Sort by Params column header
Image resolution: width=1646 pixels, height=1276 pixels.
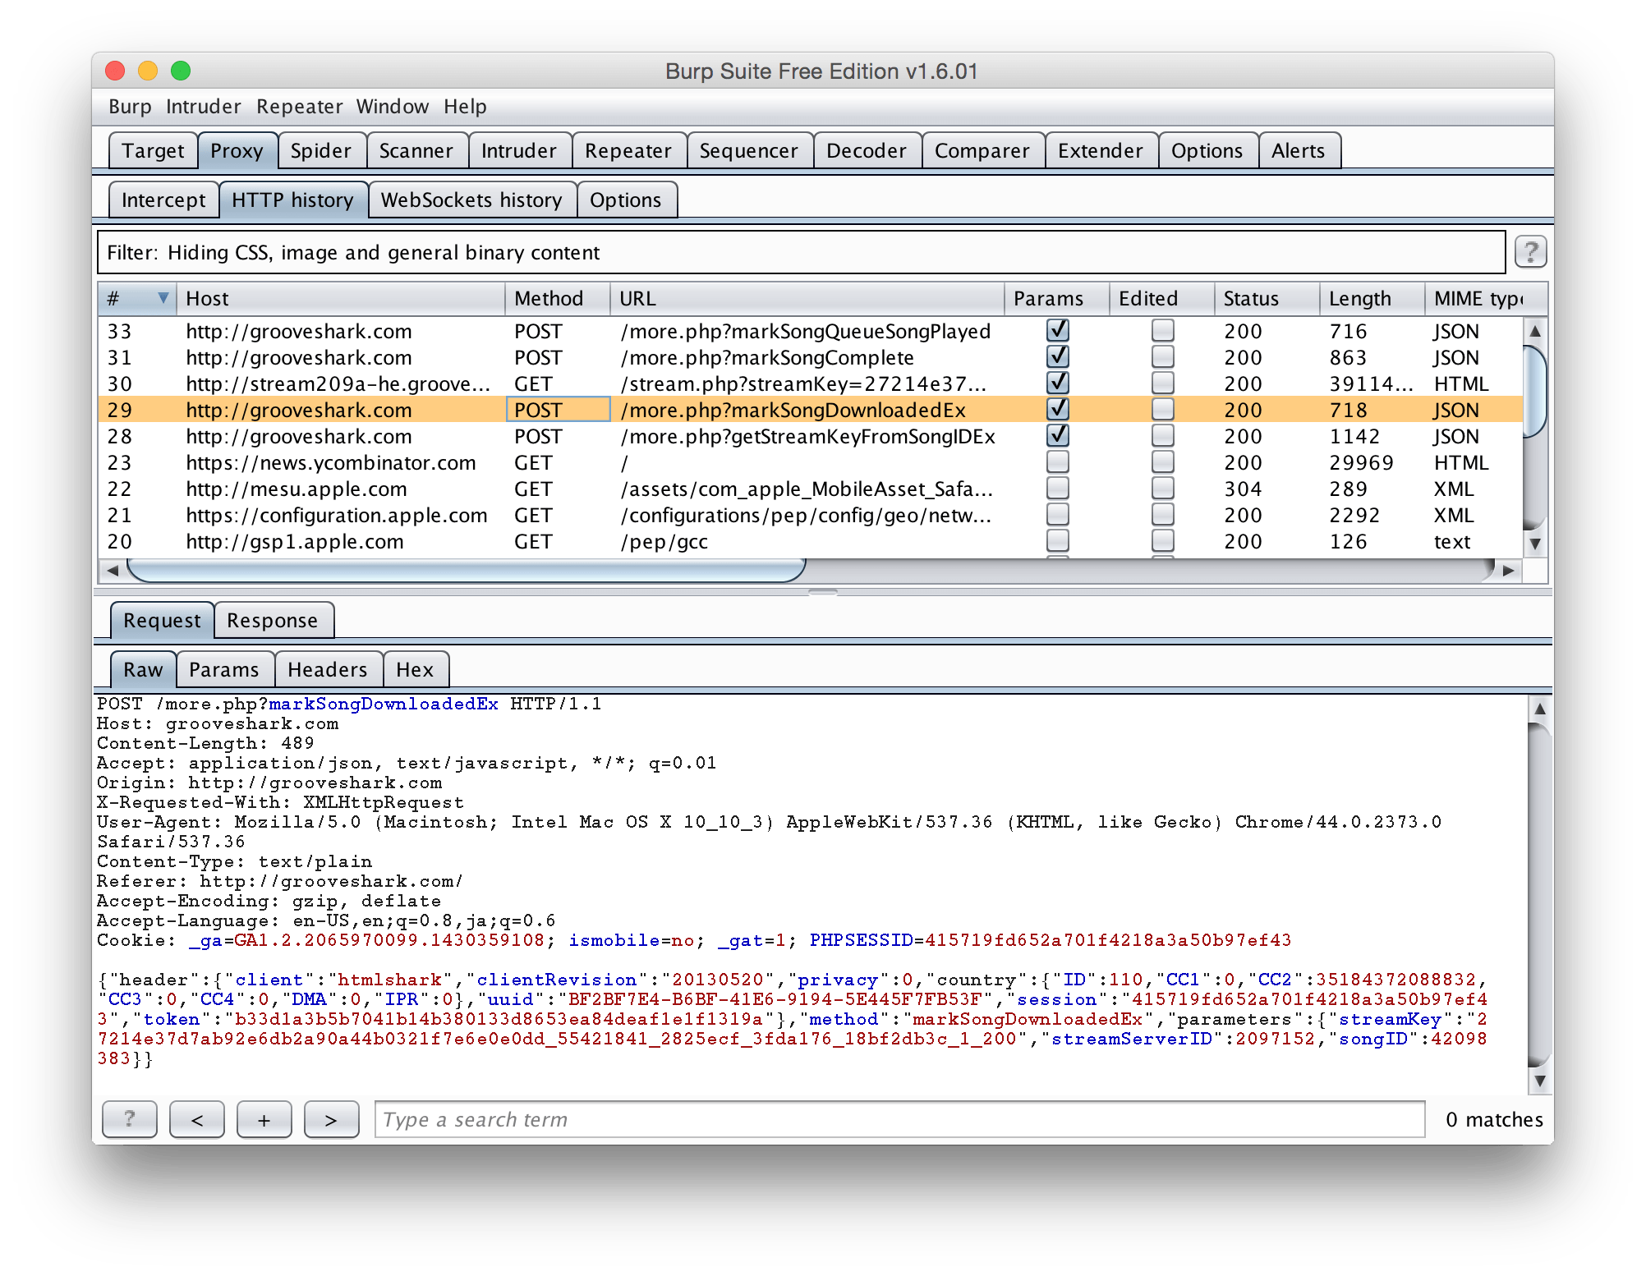(1057, 299)
